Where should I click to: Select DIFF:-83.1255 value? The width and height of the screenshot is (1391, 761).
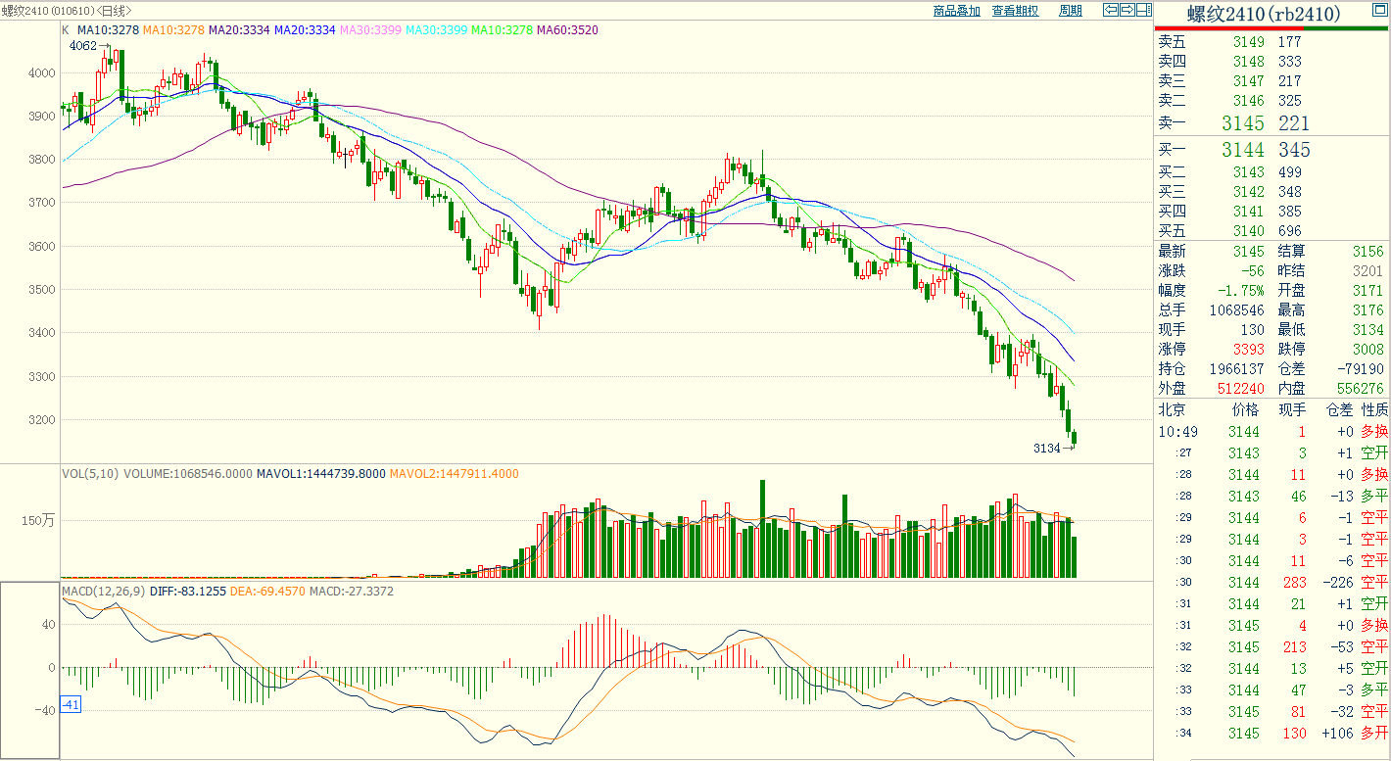tap(187, 592)
